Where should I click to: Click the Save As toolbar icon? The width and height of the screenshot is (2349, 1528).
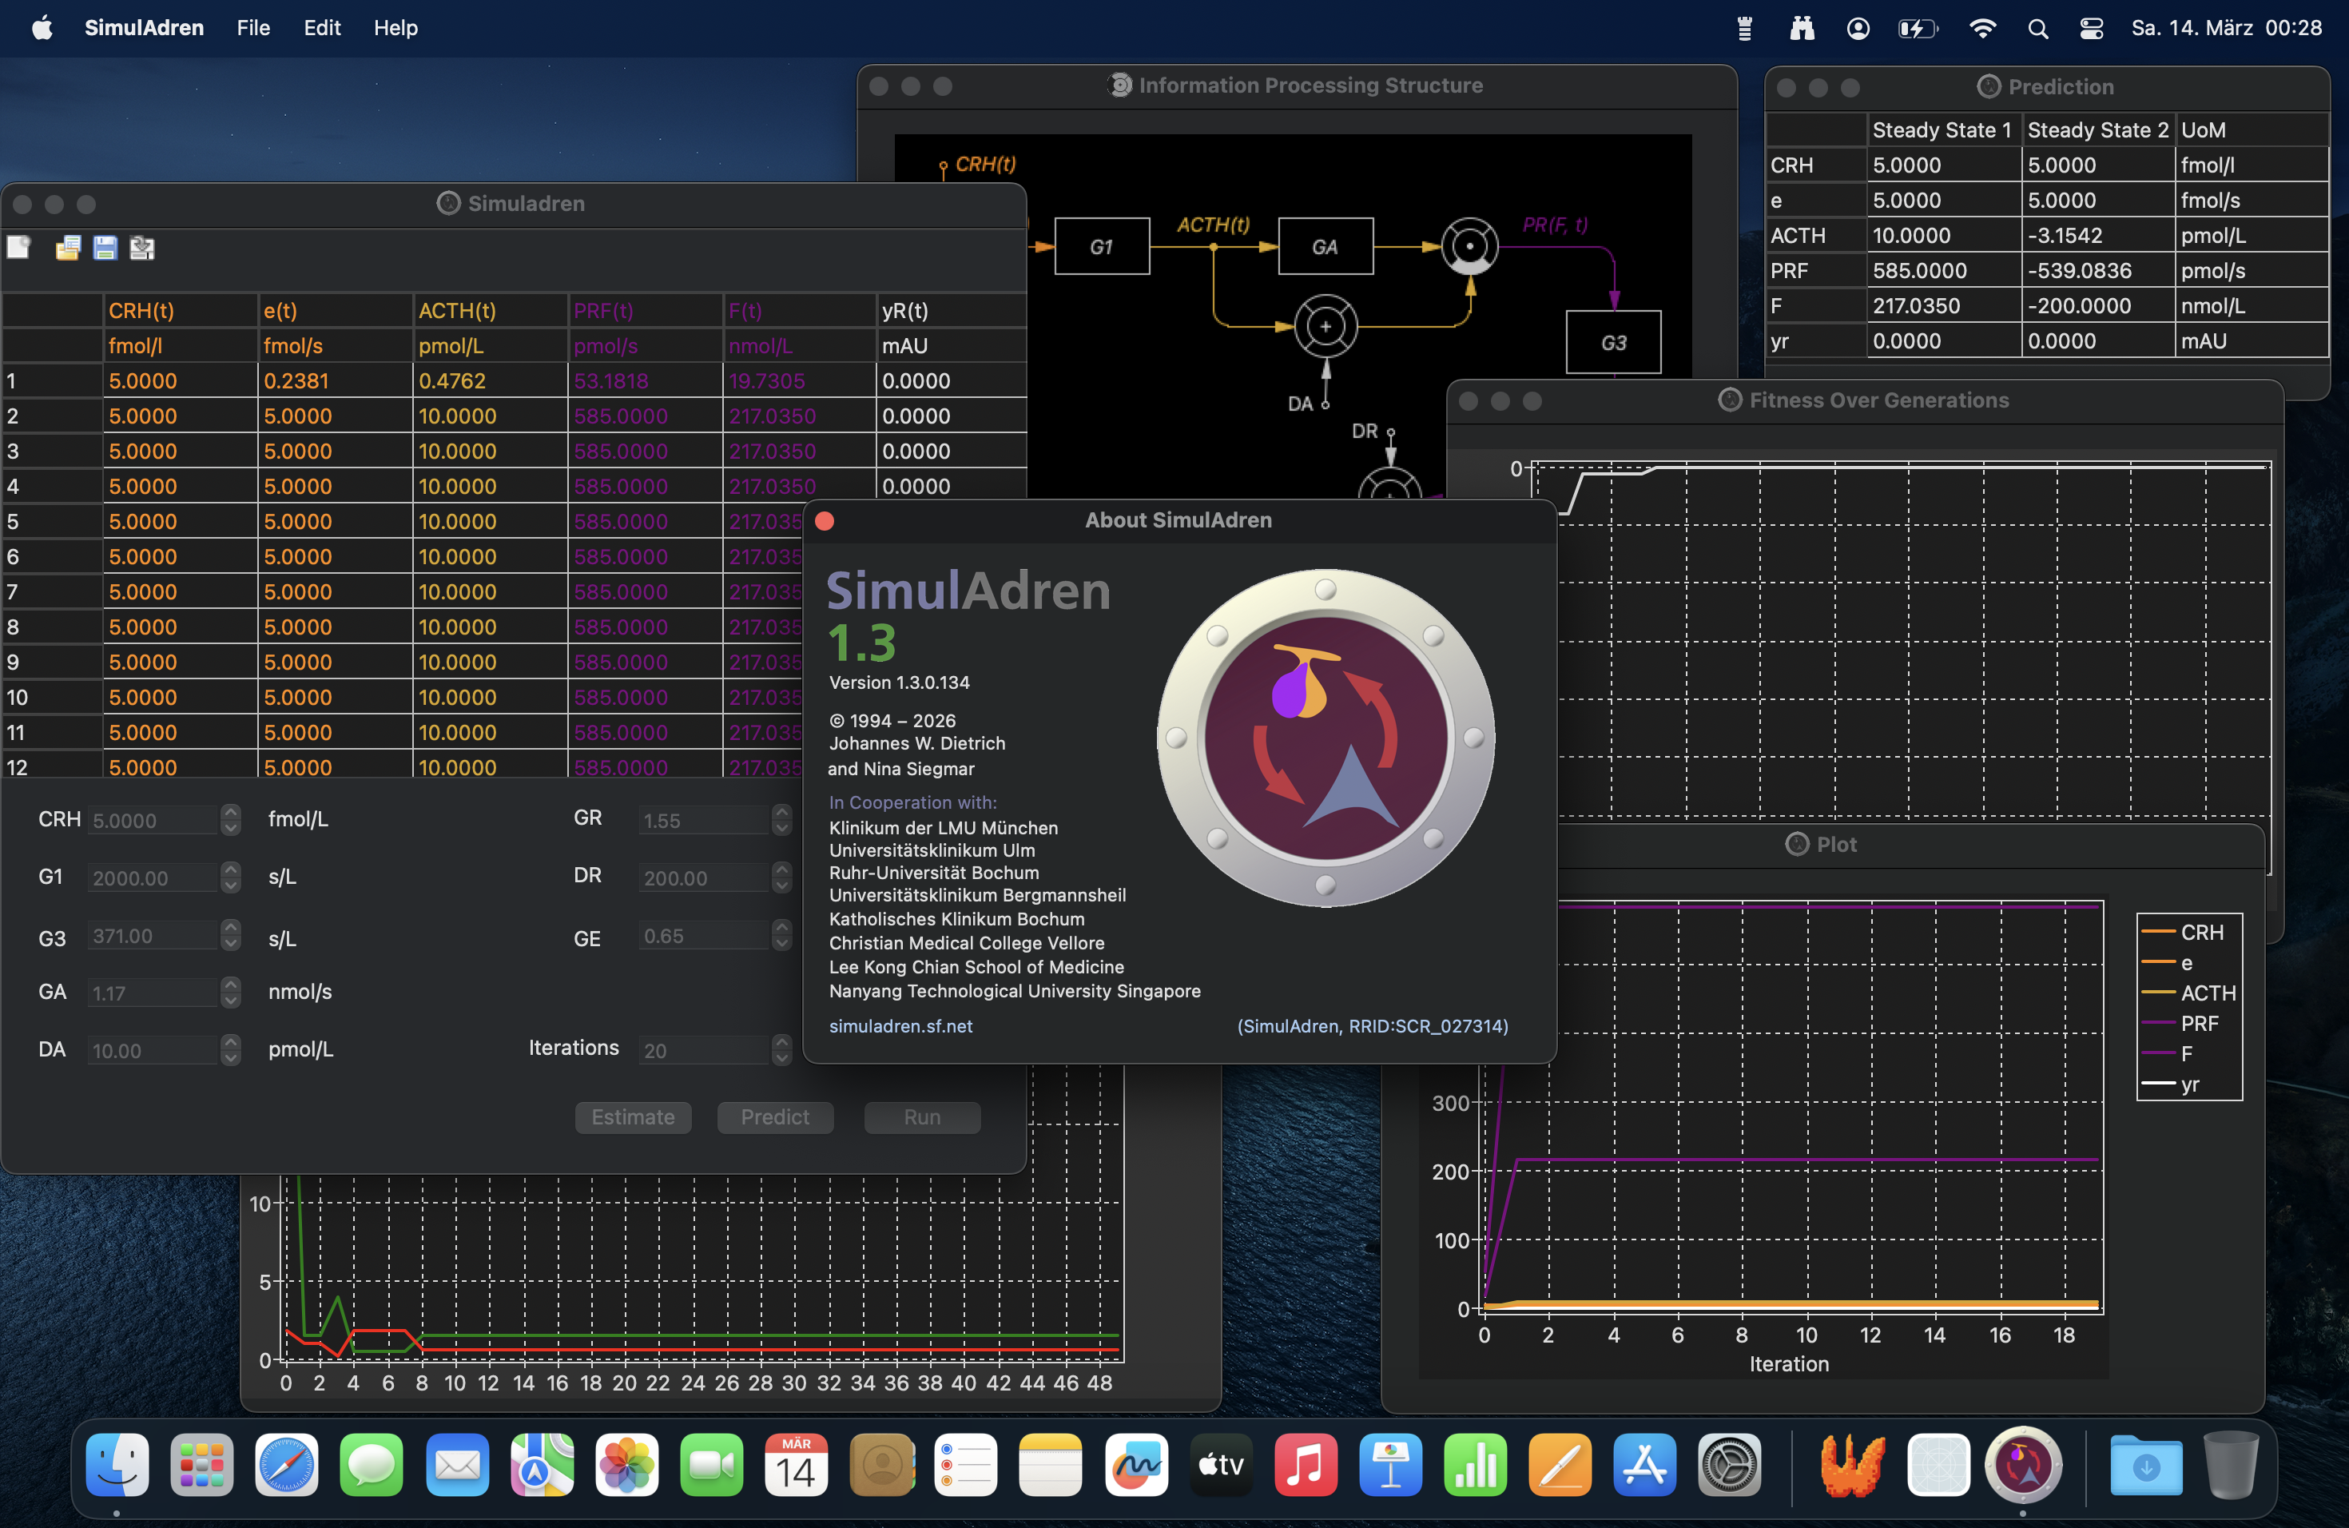click(142, 248)
